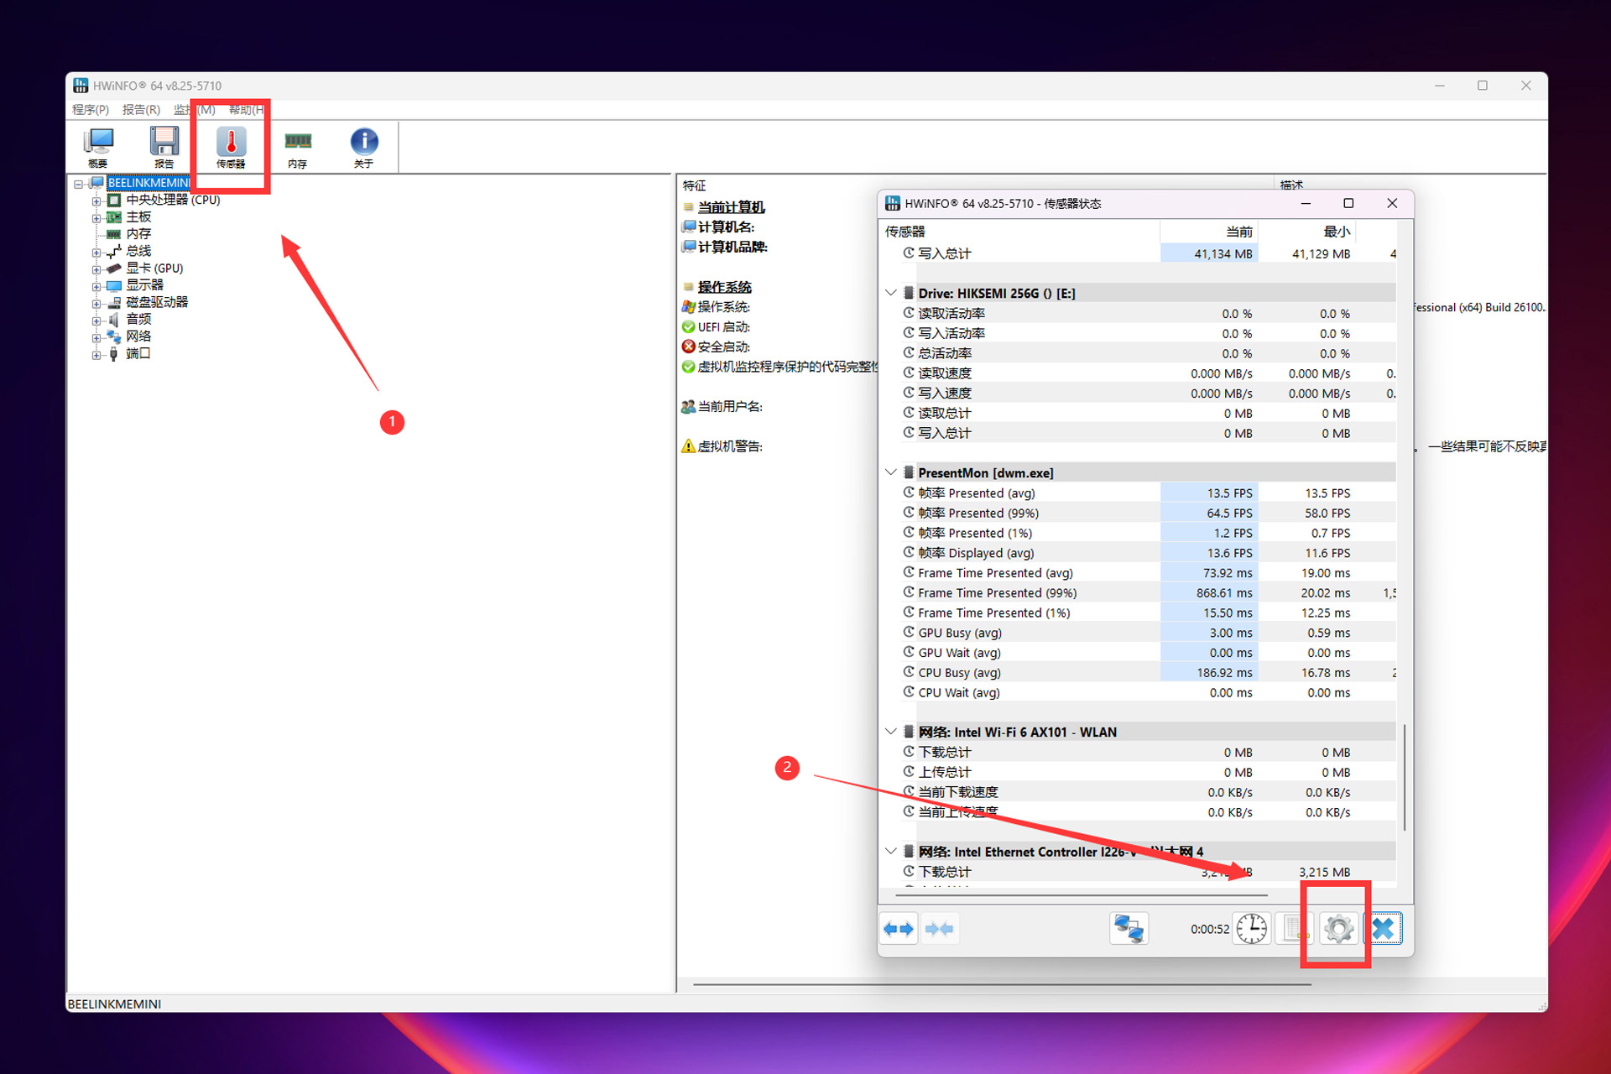Click the shrink layout inward arrows button

click(x=939, y=929)
